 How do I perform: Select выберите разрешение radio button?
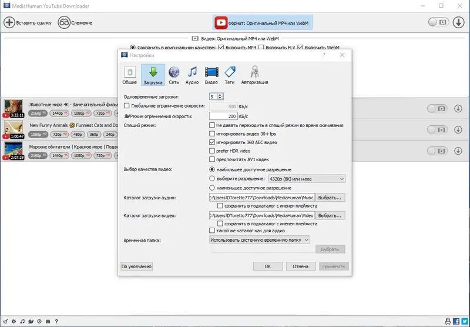point(212,179)
